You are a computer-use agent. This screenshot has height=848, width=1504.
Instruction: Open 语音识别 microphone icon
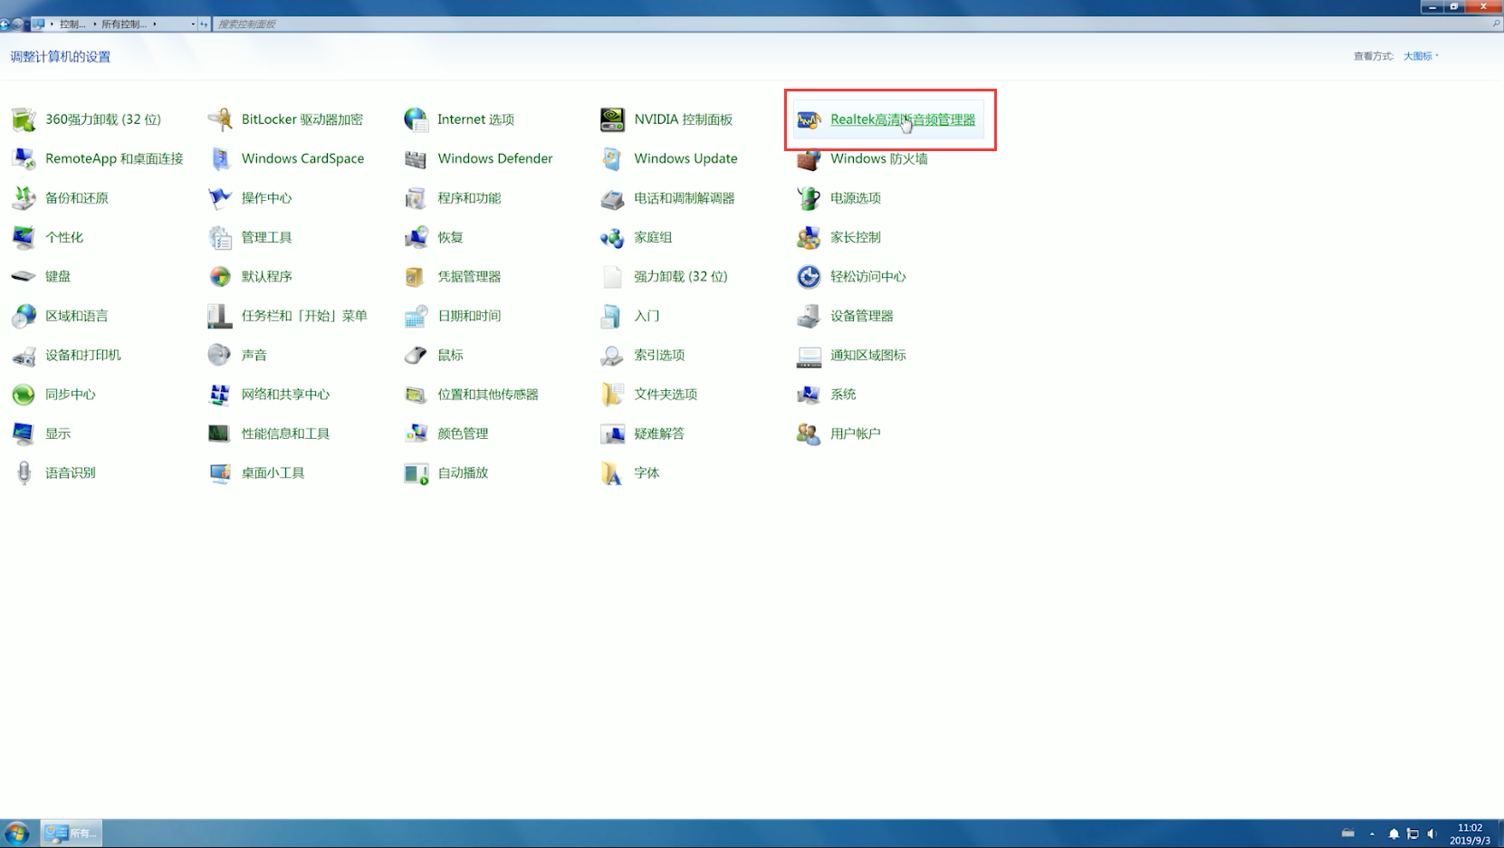pyautogui.click(x=24, y=472)
